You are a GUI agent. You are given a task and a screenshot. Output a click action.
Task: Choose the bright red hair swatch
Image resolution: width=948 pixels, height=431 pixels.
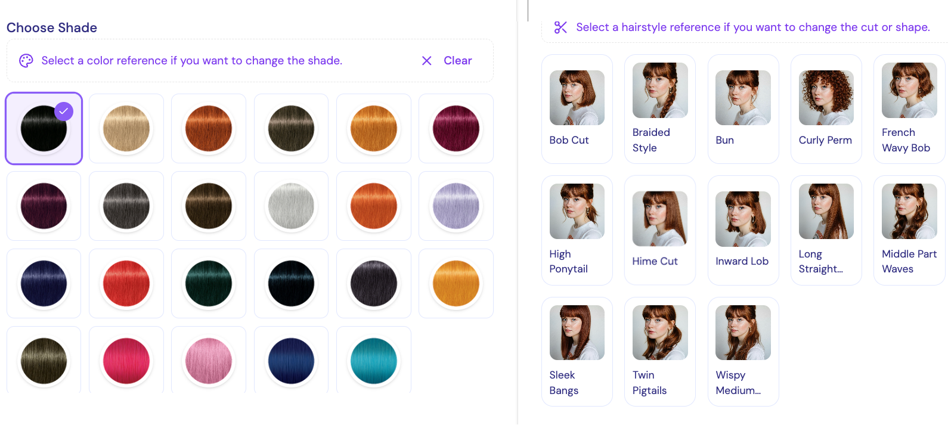(126, 283)
